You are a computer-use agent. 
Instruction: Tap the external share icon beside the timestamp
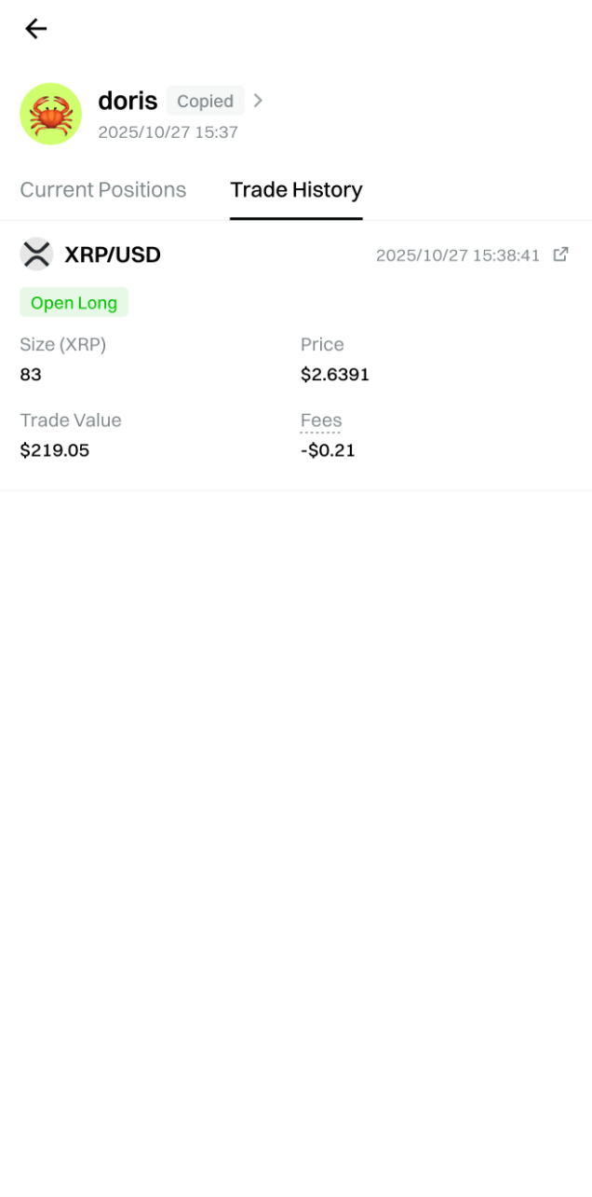(x=559, y=254)
